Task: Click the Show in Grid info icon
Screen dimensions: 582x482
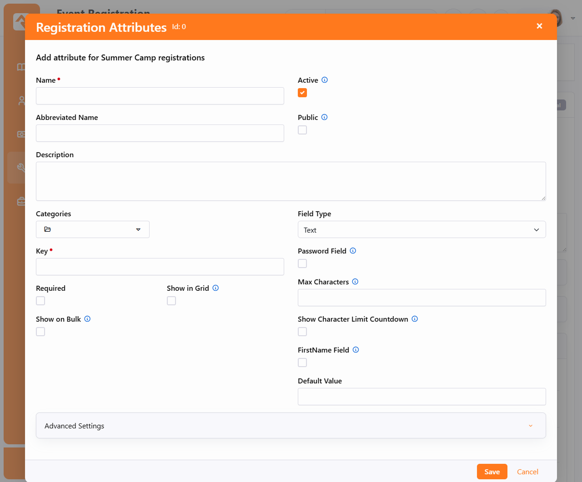Action: click(x=216, y=288)
